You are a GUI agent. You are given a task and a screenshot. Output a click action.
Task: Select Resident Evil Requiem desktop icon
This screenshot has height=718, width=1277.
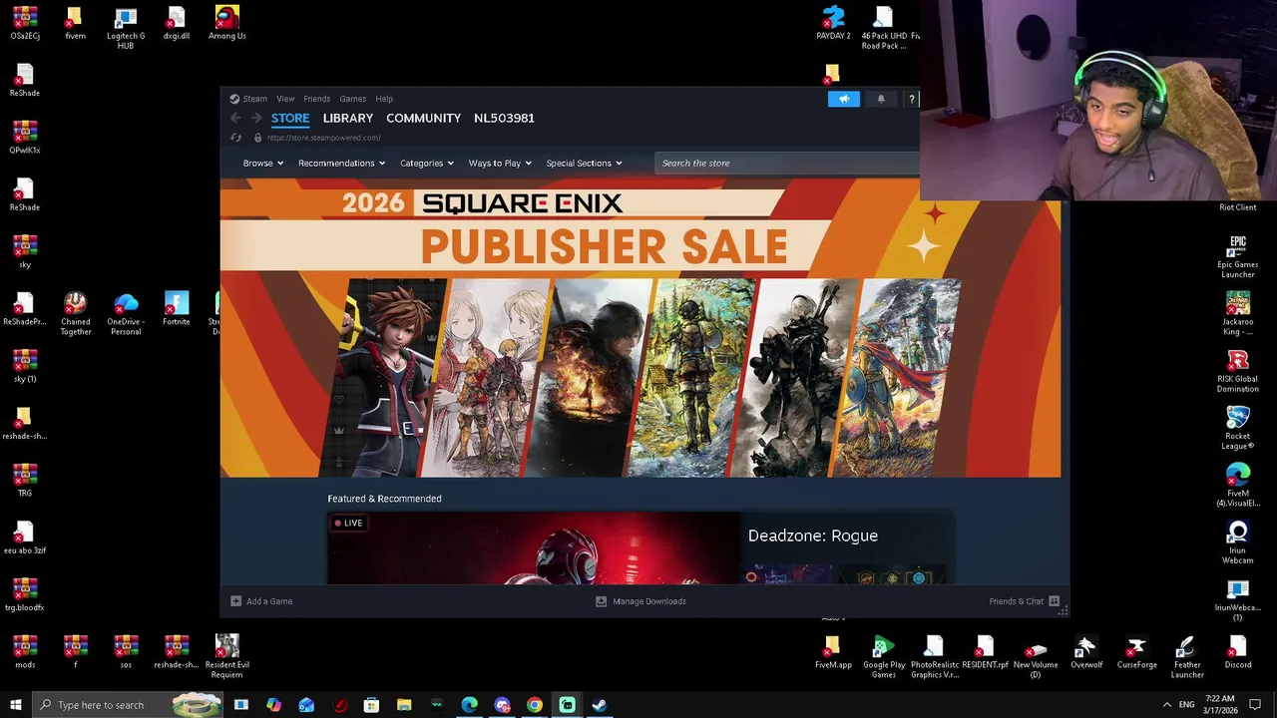tap(226, 656)
